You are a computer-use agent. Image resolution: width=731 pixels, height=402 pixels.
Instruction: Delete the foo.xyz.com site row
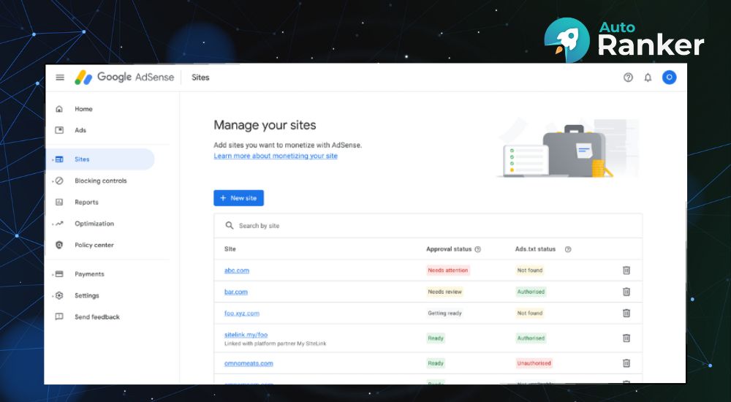tap(626, 314)
